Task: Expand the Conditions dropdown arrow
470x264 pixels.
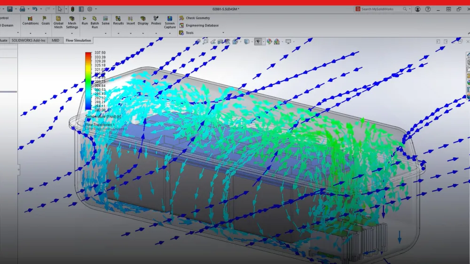Action: click(x=30, y=33)
